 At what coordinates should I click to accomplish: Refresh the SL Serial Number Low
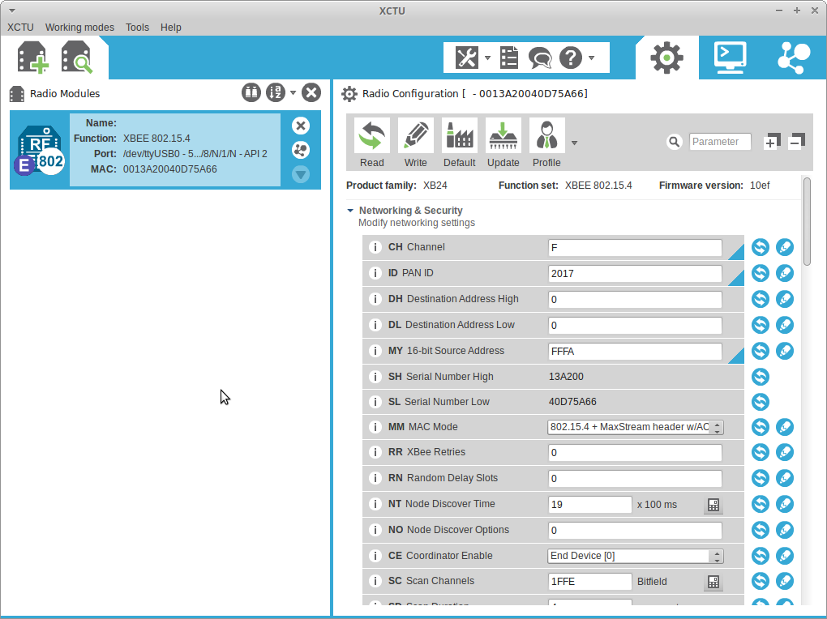pos(760,402)
